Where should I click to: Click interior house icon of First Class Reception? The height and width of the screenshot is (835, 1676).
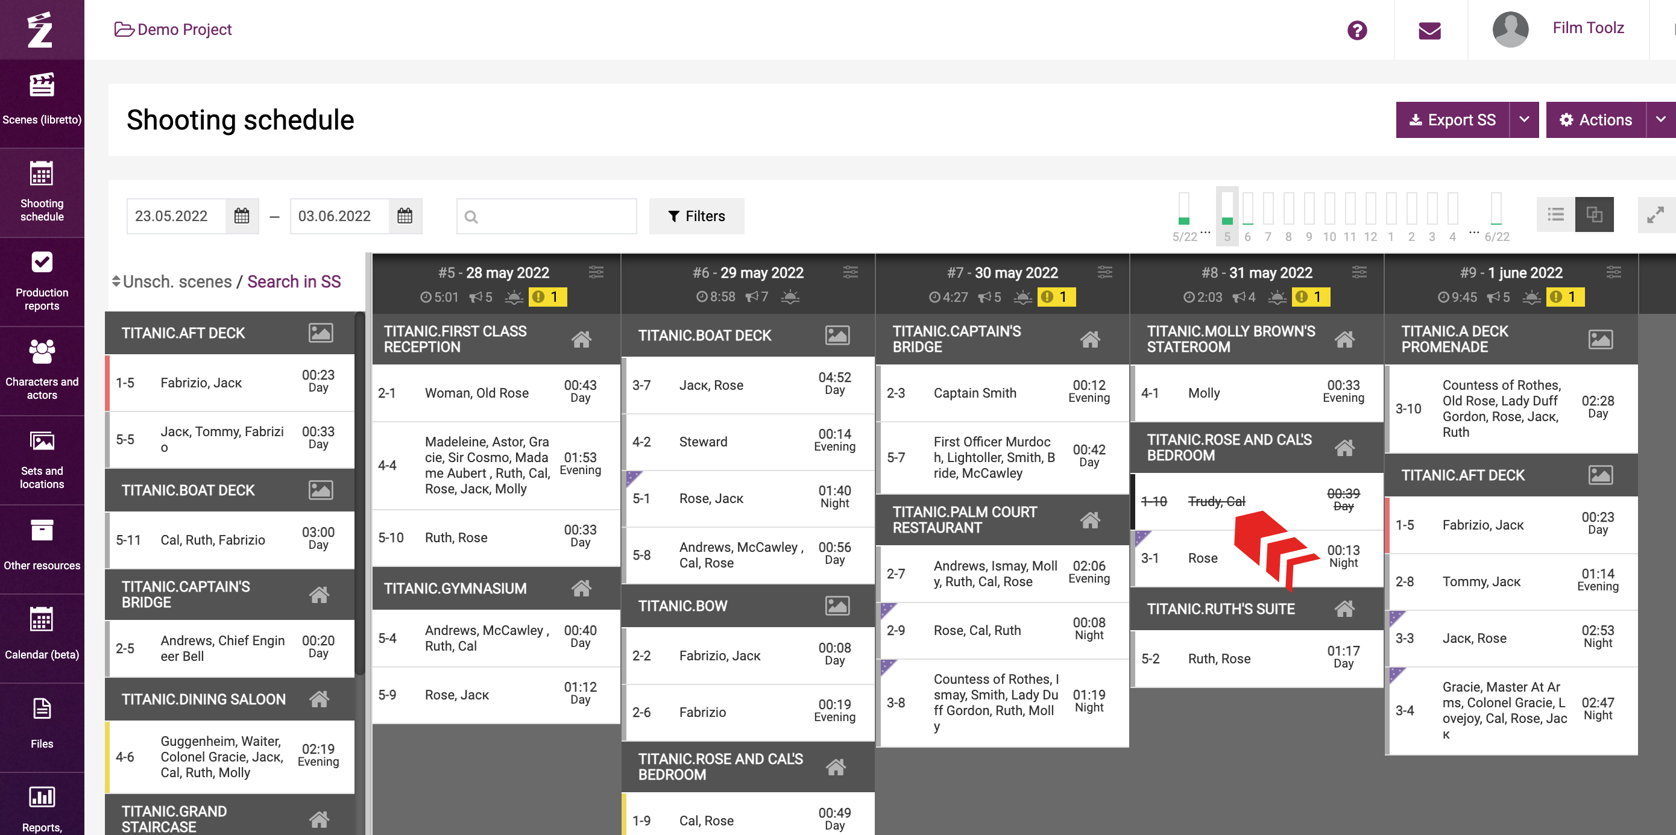581,339
